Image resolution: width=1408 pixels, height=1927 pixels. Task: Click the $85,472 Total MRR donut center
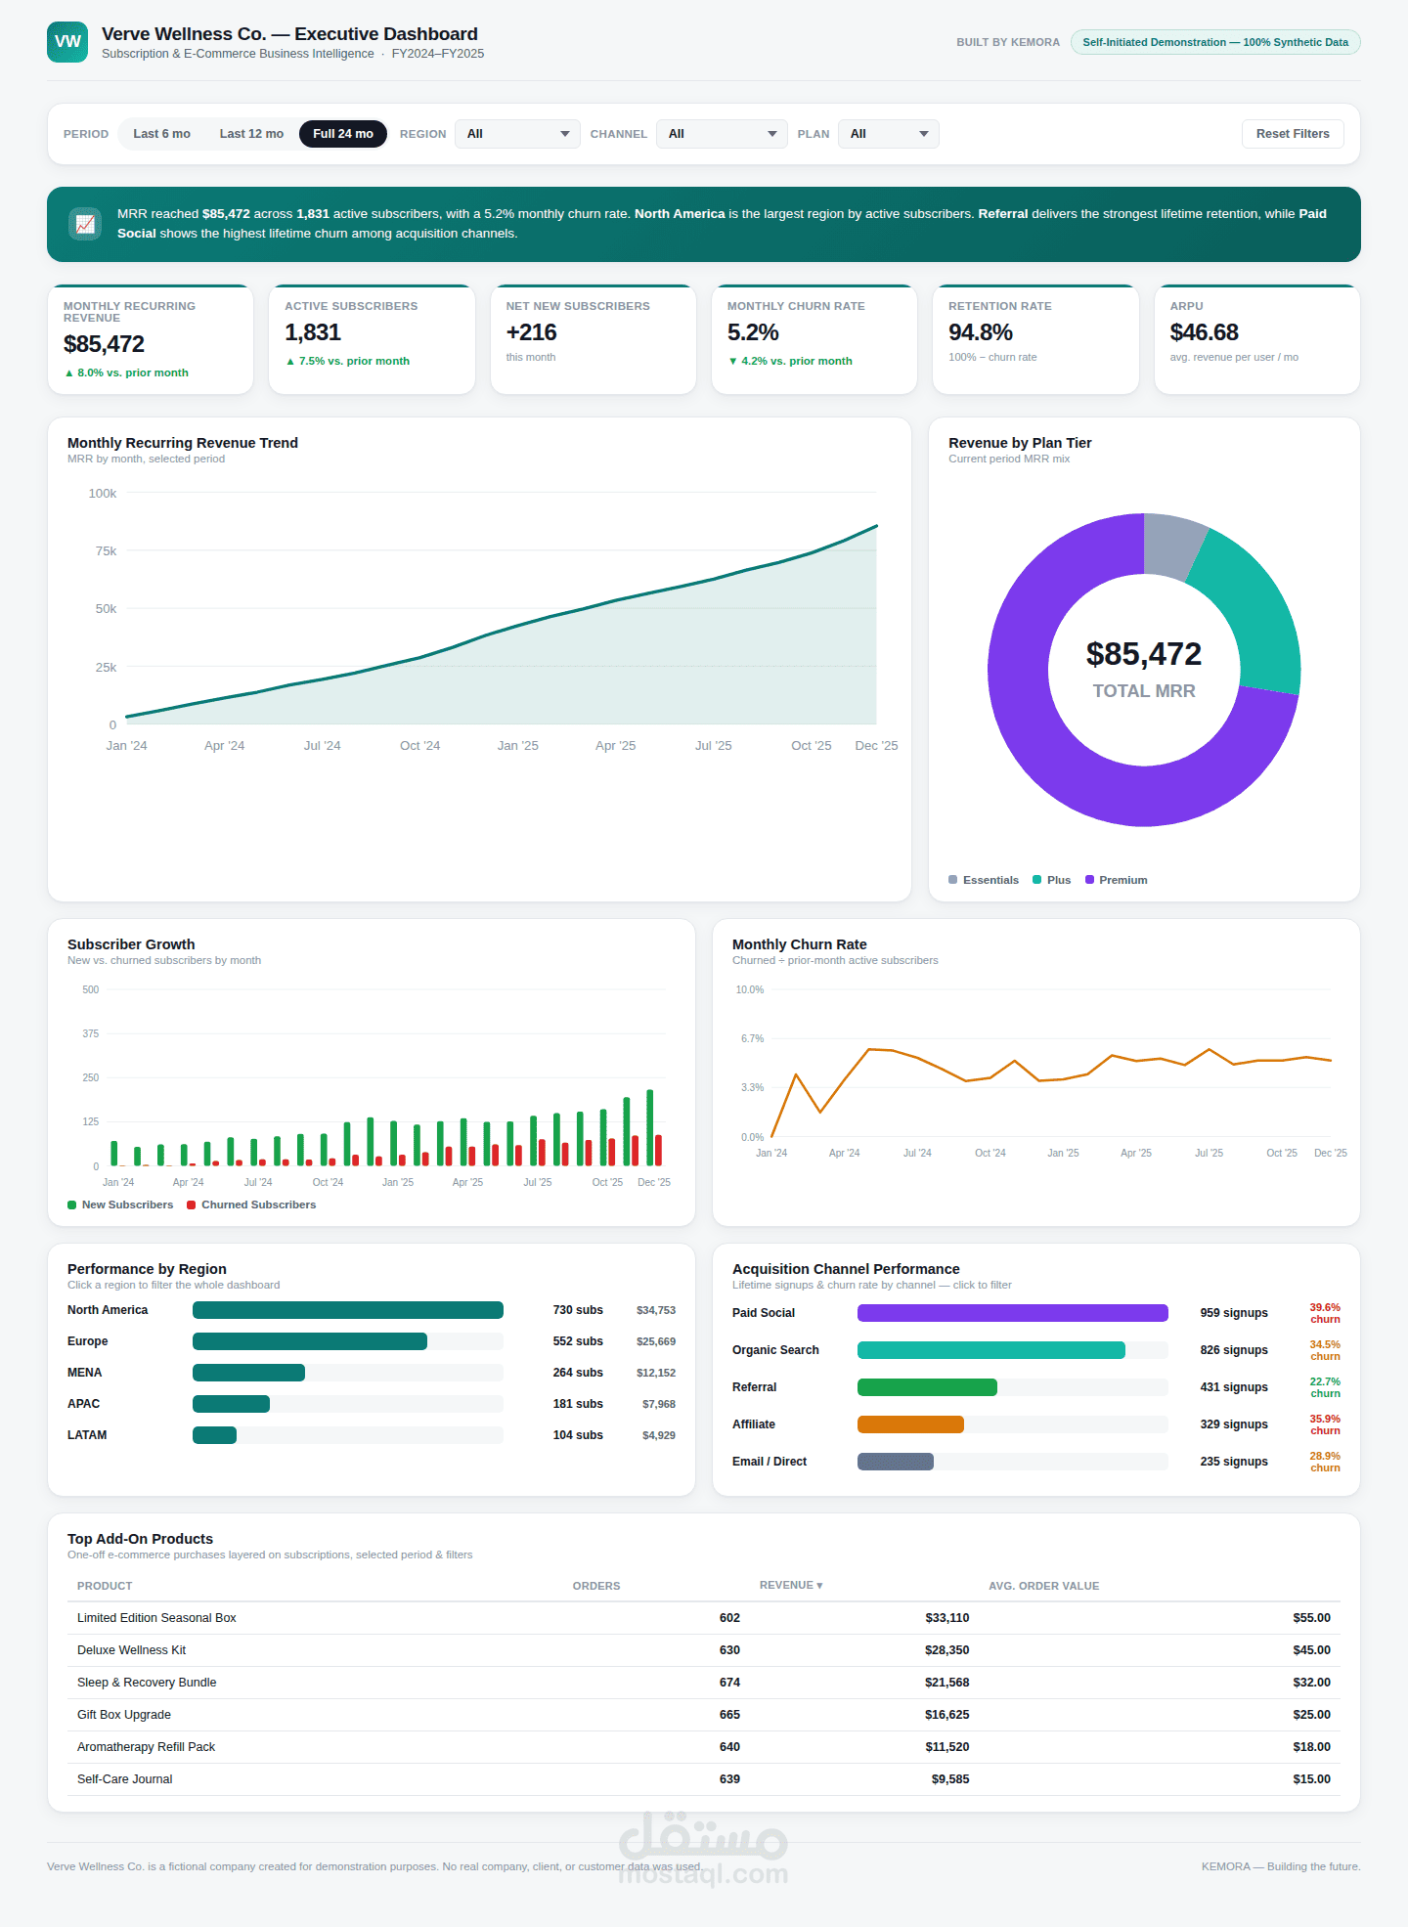point(1144,670)
